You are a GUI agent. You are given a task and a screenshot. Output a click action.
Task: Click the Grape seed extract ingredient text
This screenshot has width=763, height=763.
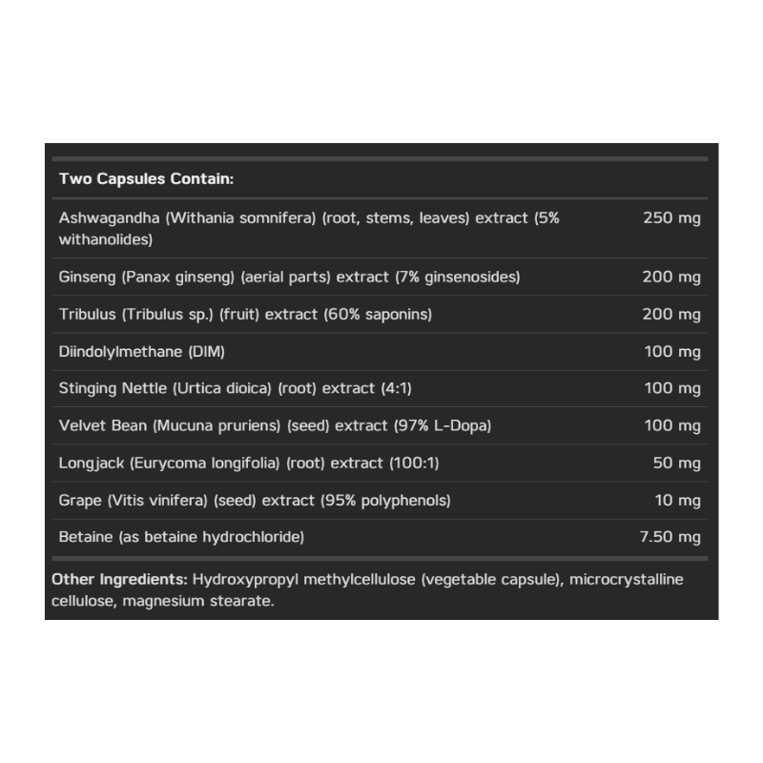255,500
